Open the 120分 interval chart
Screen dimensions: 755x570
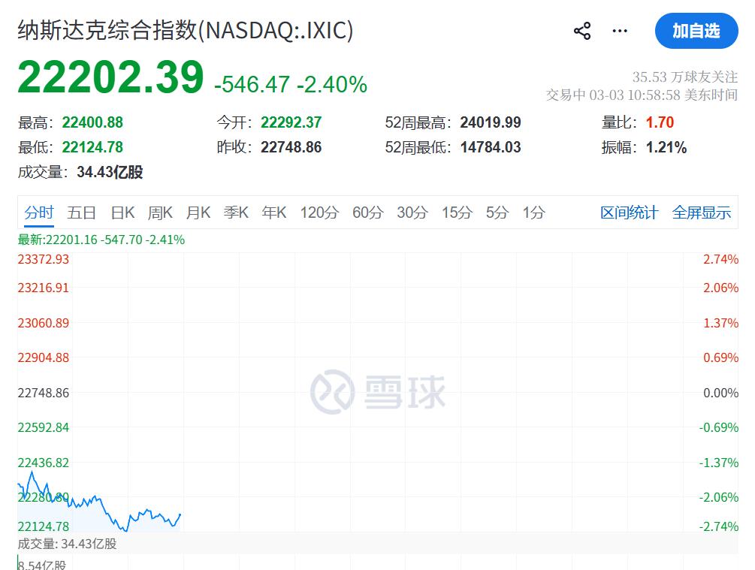point(319,213)
